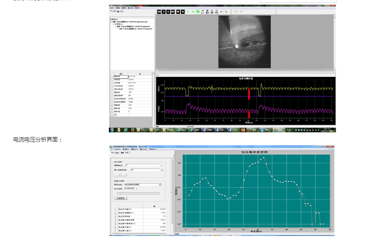Select row 6 maximum voltage 53.99
Viewport: 386px width, 242px height.
point(139,227)
